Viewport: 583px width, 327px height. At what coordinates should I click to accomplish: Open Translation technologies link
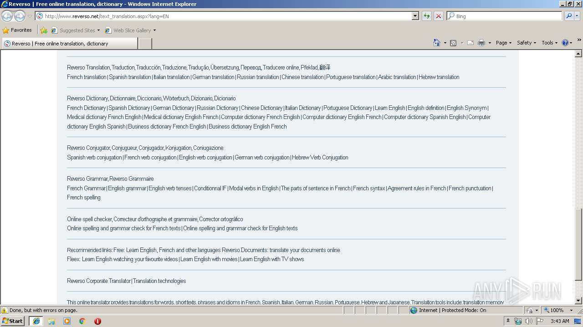[159, 281]
